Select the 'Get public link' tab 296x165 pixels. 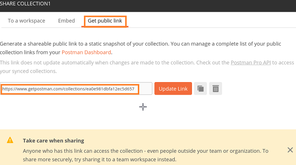point(105,21)
